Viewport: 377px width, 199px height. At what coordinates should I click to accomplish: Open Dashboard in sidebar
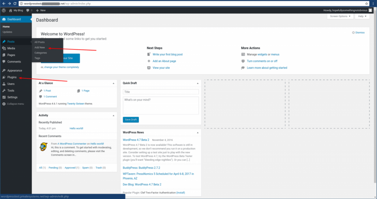pos(16,19)
